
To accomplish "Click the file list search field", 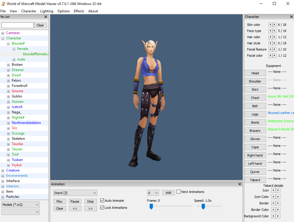I will pyautogui.click(x=18, y=25).
